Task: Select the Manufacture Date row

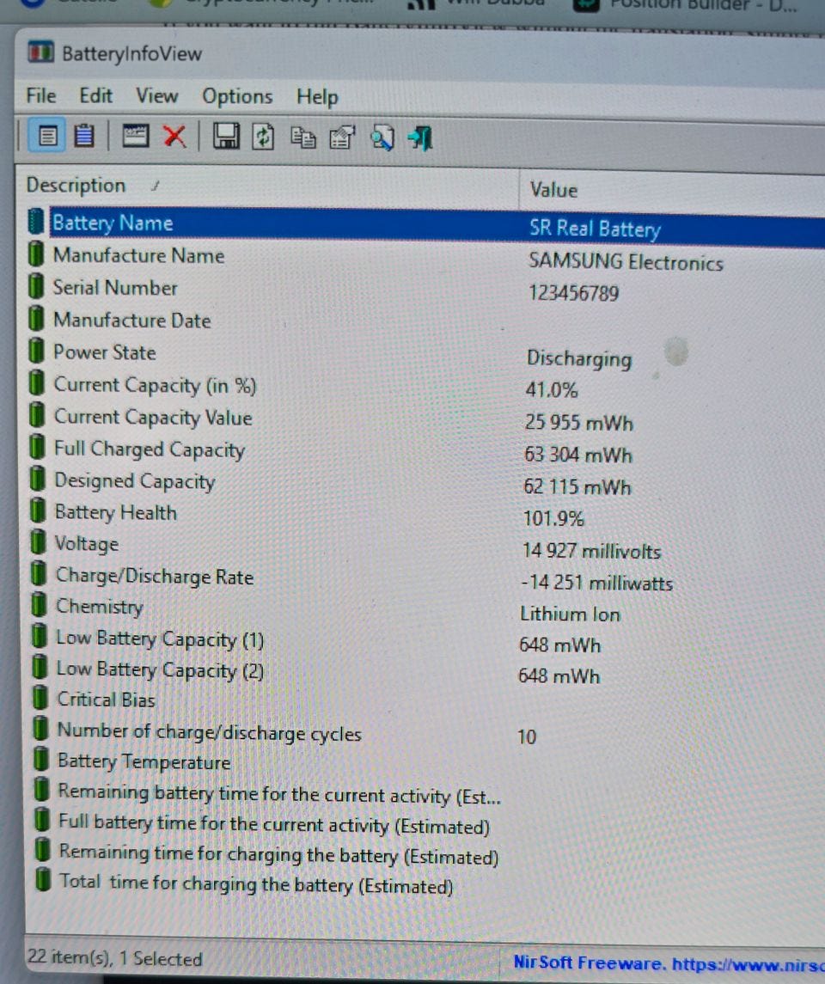Action: 131,320
